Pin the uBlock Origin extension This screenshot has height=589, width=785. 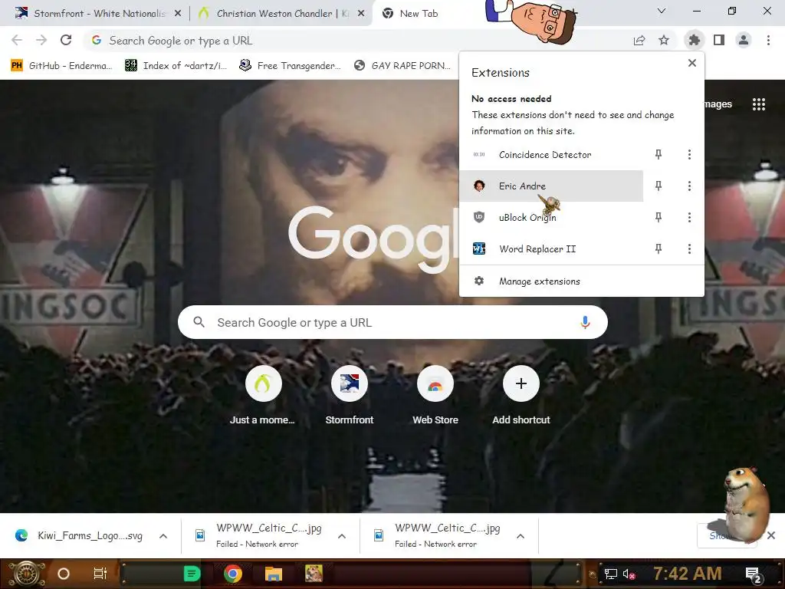click(x=659, y=217)
